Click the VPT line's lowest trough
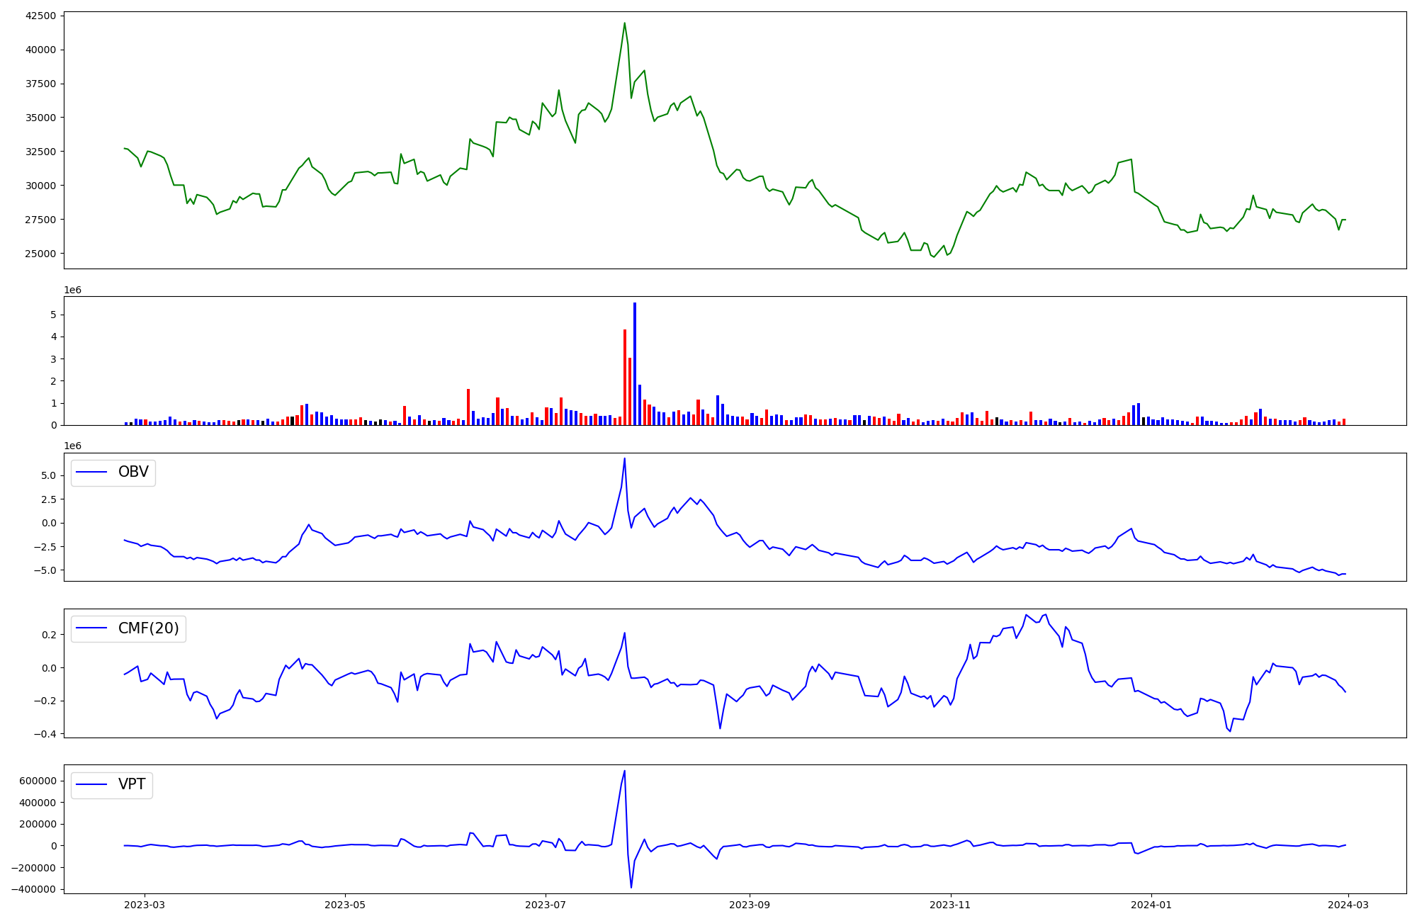The width and height of the screenshot is (1417, 921). tap(631, 887)
